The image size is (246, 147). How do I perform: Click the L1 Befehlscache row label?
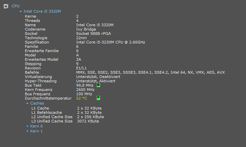pyautogui.click(x=47, y=112)
